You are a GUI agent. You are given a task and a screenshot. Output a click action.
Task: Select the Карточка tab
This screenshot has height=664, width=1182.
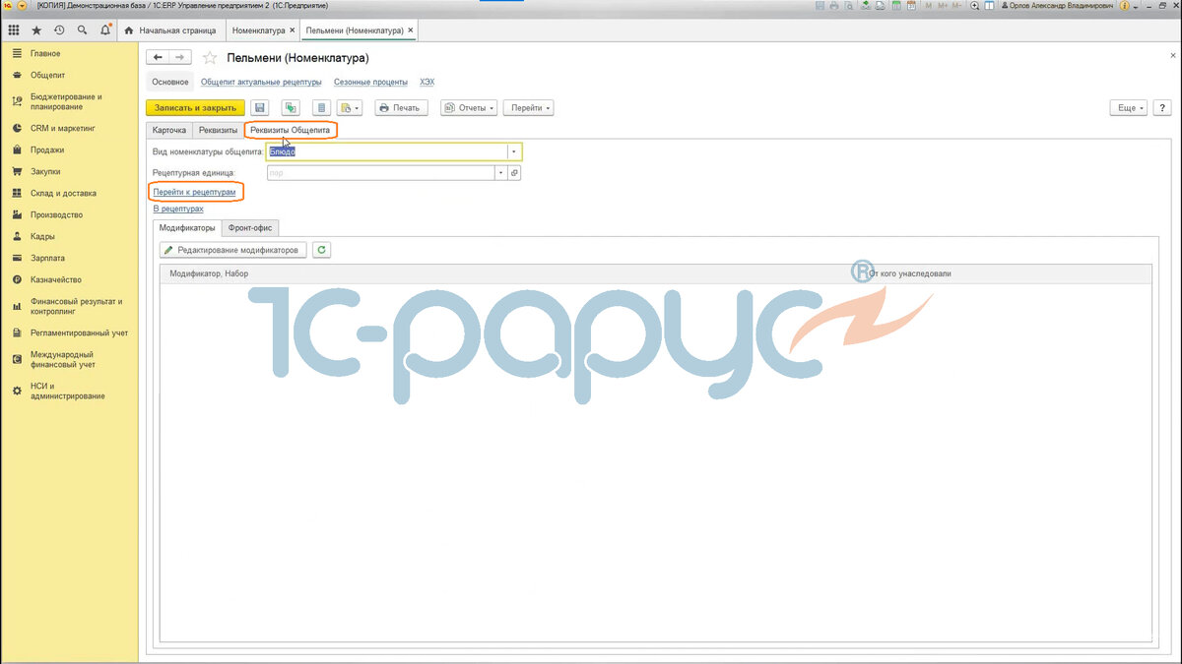point(169,130)
